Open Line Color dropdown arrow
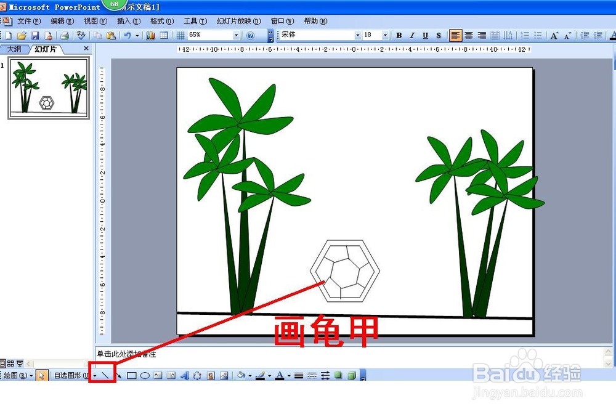The height and width of the screenshot is (414, 616). click(270, 376)
